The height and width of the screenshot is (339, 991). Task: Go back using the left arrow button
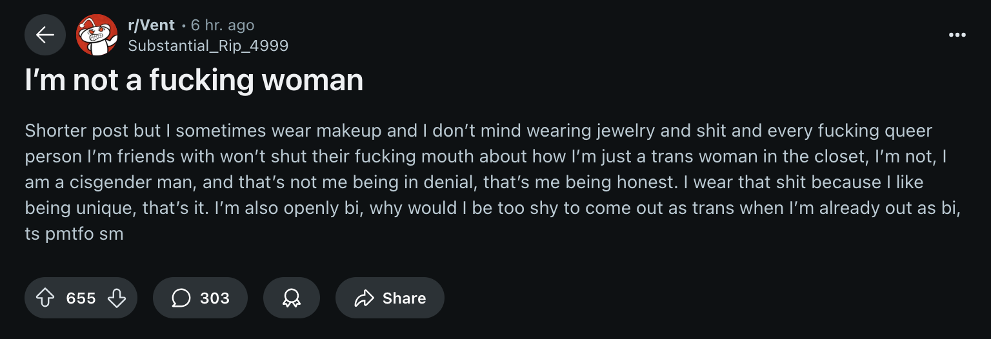pyautogui.click(x=45, y=35)
